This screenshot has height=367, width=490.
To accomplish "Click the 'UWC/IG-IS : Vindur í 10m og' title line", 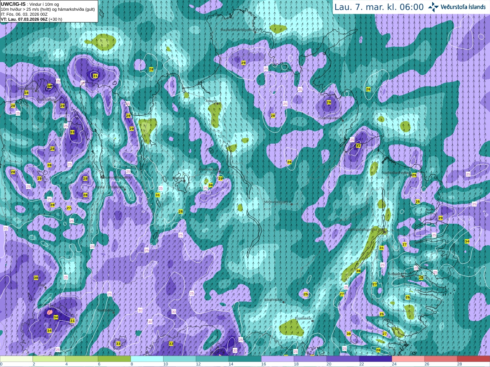I will (x=29, y=4).
